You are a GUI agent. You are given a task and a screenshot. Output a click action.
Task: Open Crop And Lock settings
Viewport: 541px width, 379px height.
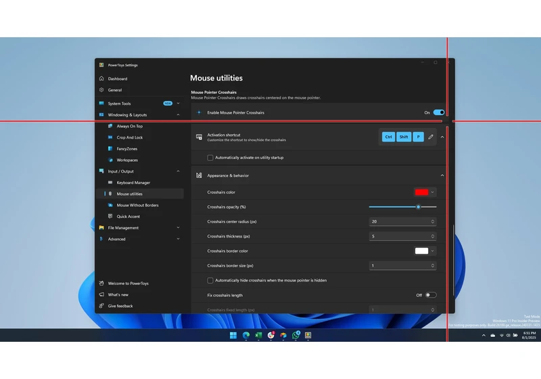click(130, 137)
